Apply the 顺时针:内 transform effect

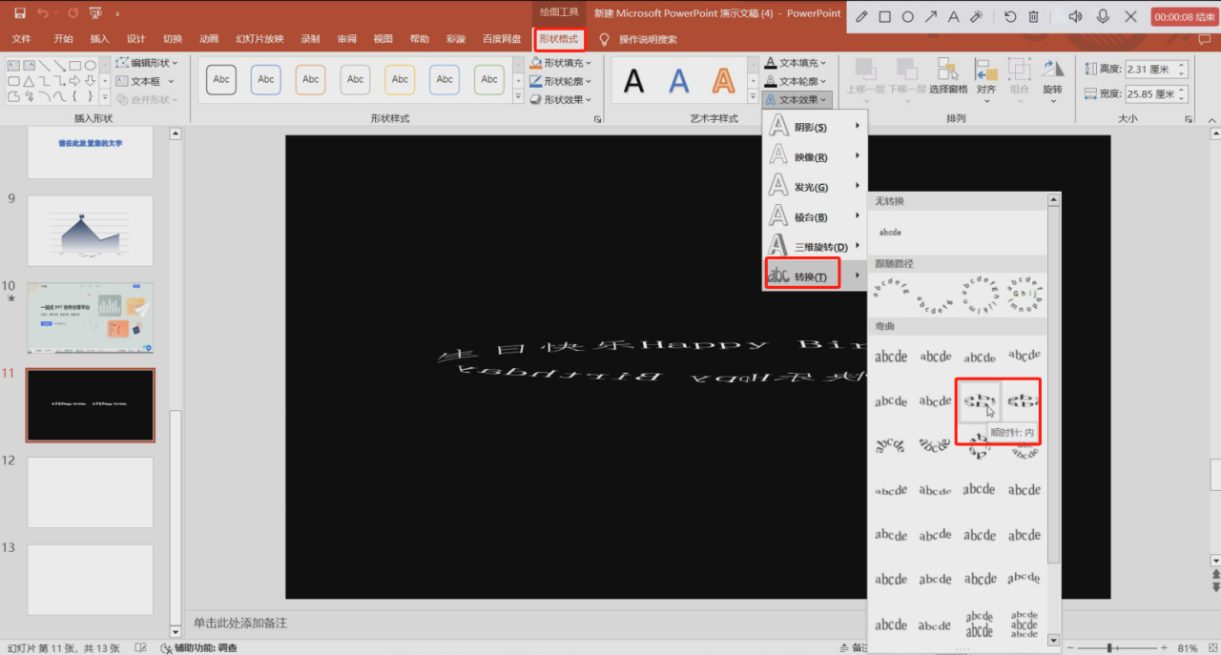click(979, 400)
